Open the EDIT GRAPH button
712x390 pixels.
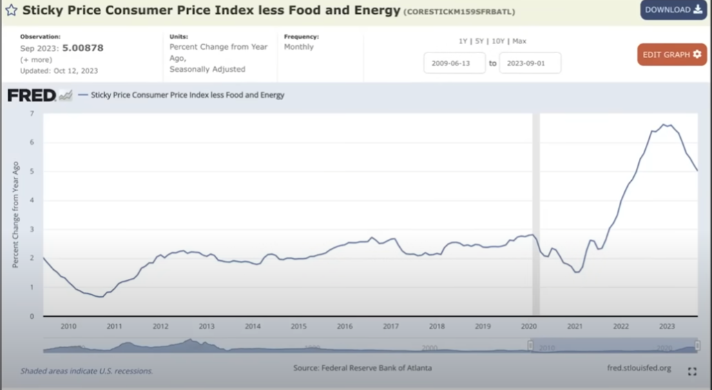tap(672, 55)
